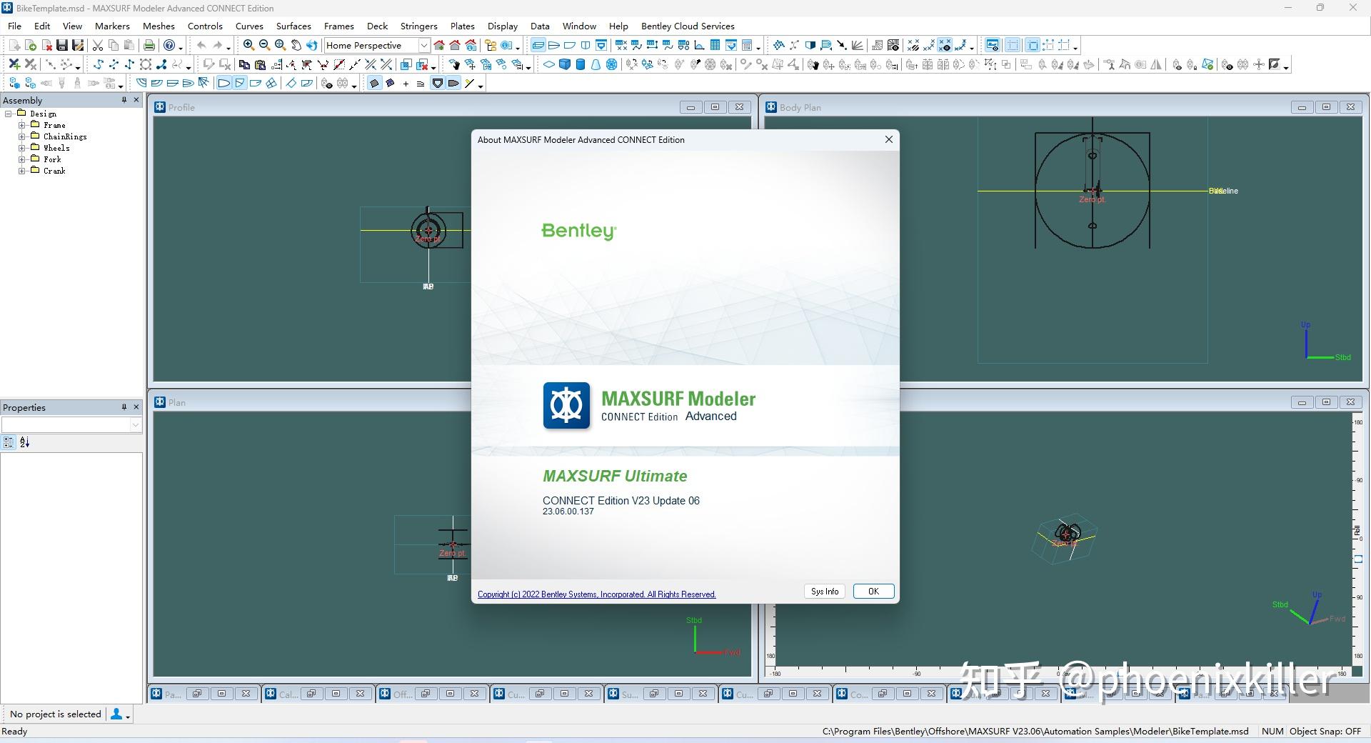Open the Surfaces menu
1371x743 pixels.
tap(293, 26)
